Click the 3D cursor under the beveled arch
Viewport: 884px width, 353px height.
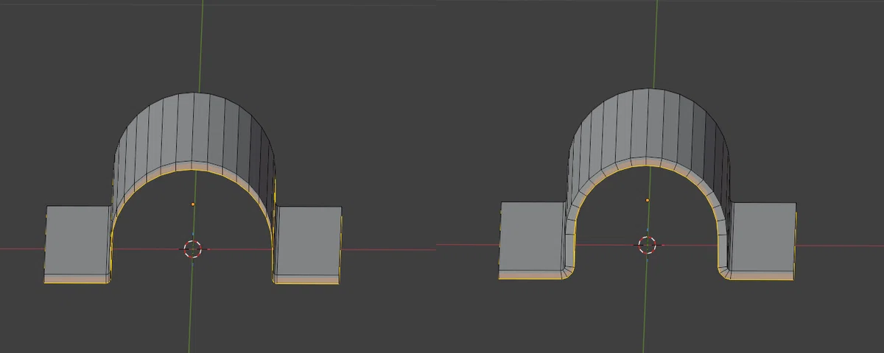click(647, 246)
